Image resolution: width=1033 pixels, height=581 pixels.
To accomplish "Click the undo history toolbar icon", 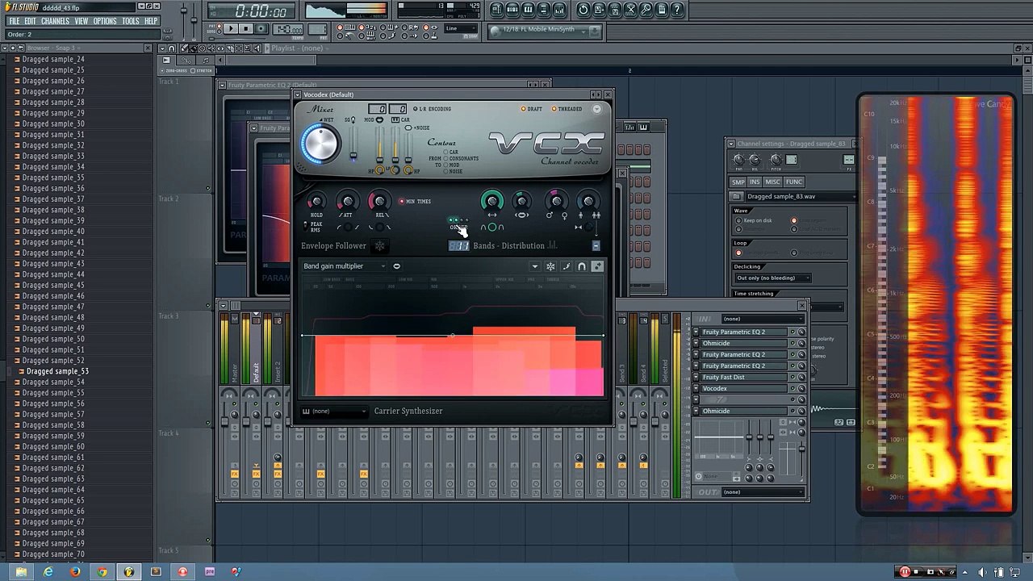I will pos(583,10).
